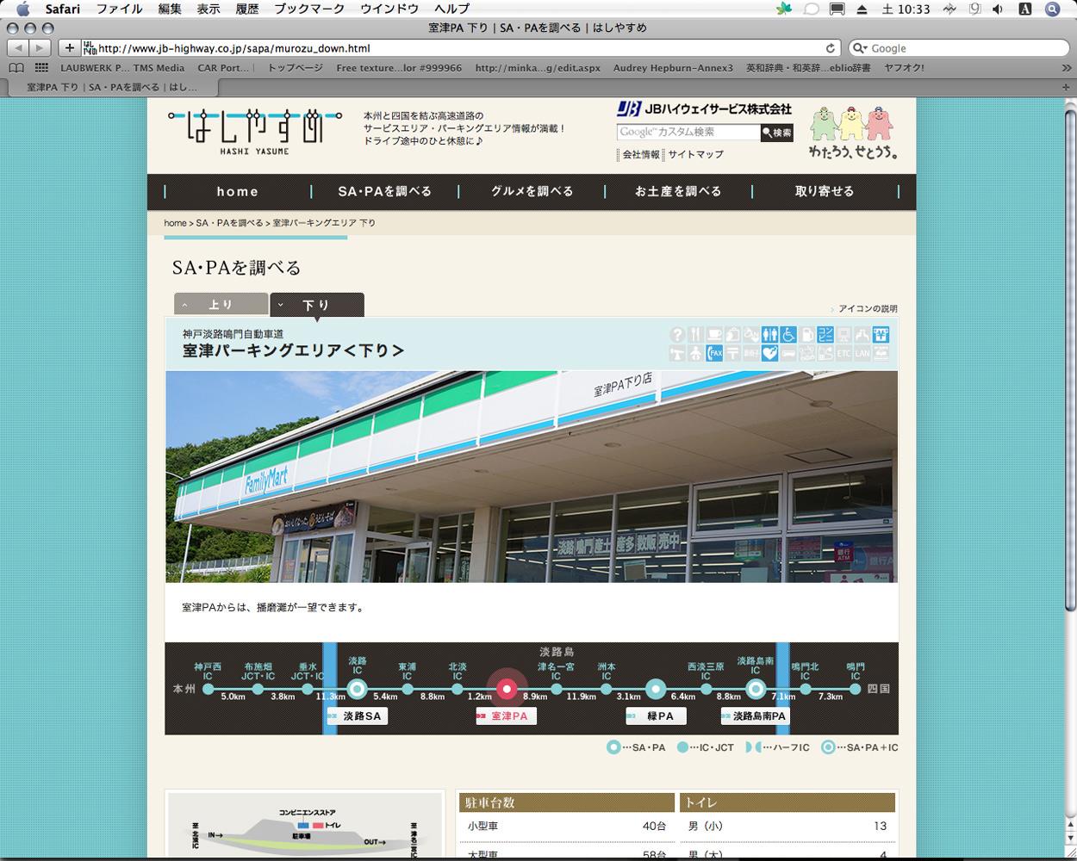Click the Safari address bar URL field
The height and width of the screenshot is (861, 1077).
[x=461, y=48]
